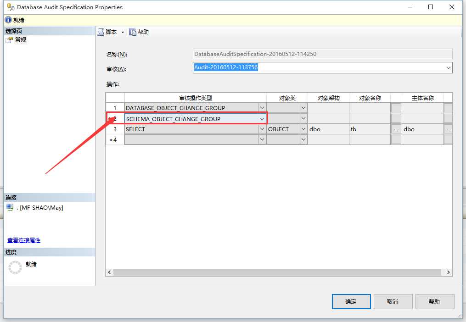This screenshot has width=466, height=322.
Task: Click the 审核操作类型 column header
Action: pos(195,98)
